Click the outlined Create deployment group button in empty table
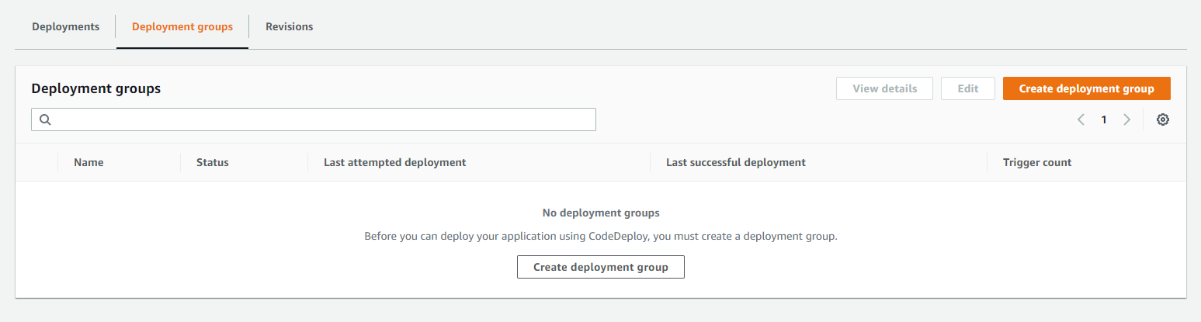The width and height of the screenshot is (1201, 322). click(x=600, y=267)
